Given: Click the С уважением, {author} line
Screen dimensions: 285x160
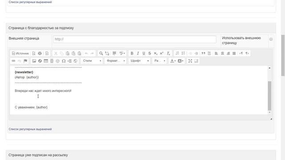Looking at the screenshot, I should [x=31, y=107].
